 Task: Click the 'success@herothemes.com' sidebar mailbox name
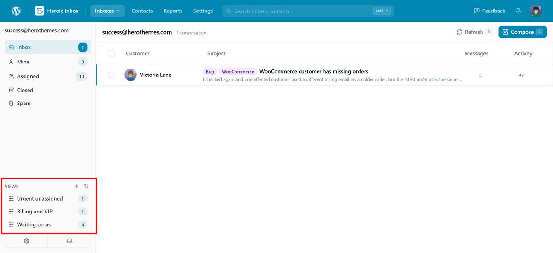click(x=36, y=30)
